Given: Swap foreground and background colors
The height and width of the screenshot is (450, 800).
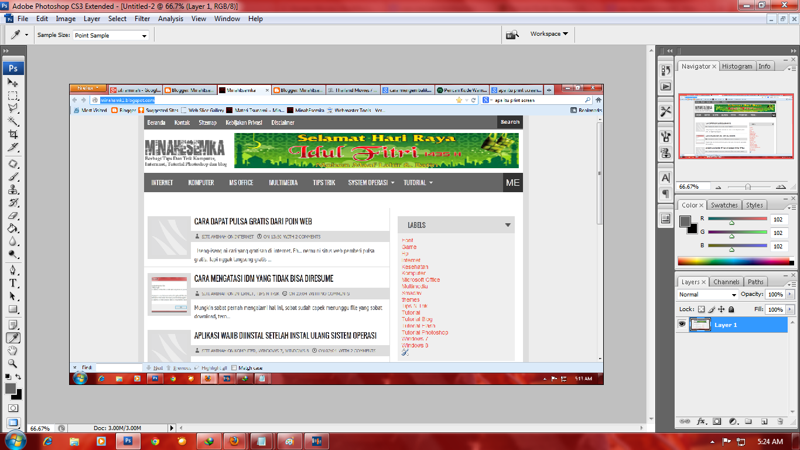Looking at the screenshot, I should (x=19, y=377).
